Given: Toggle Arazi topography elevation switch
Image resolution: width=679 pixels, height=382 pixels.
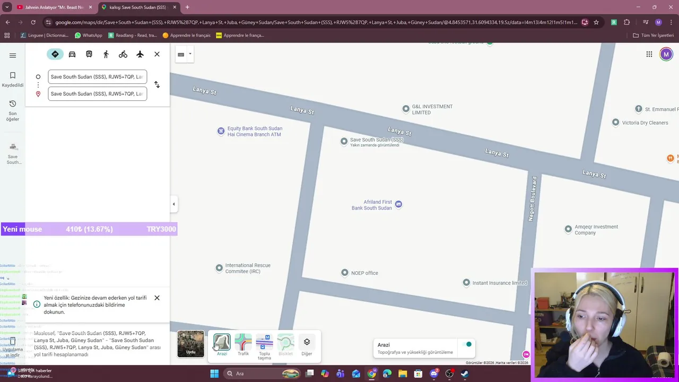Looking at the screenshot, I should pos(467,344).
